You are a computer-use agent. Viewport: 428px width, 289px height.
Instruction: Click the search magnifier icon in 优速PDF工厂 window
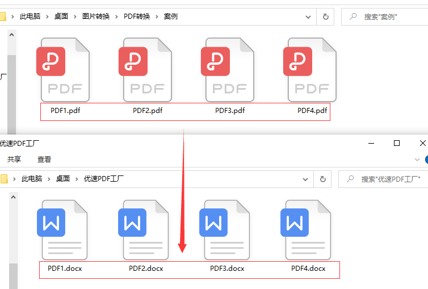pos(350,179)
